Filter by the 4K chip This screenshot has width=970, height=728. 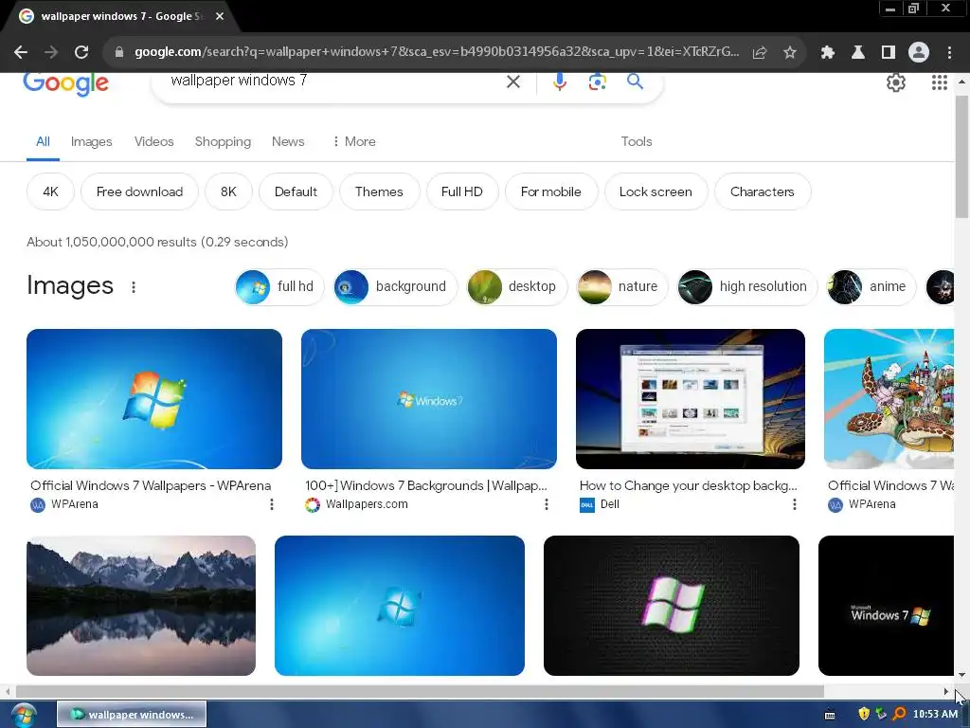click(51, 191)
